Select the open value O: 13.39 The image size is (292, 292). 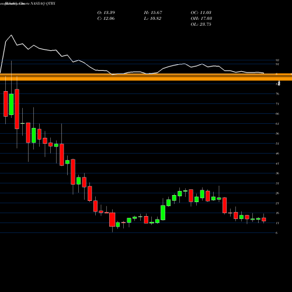pos(106,13)
